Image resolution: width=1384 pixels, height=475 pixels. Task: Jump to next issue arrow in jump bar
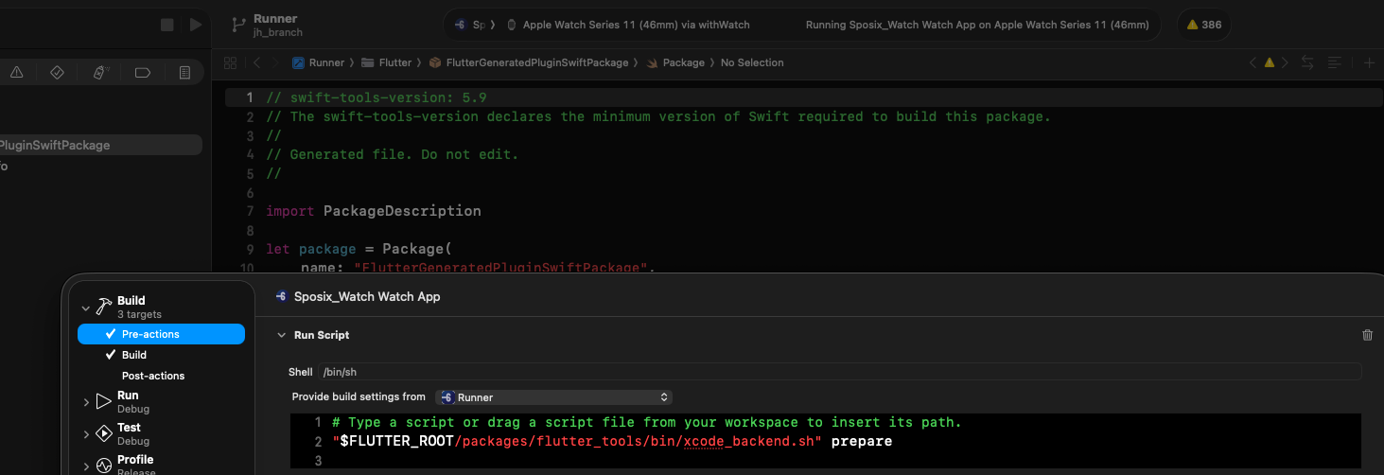(1285, 62)
